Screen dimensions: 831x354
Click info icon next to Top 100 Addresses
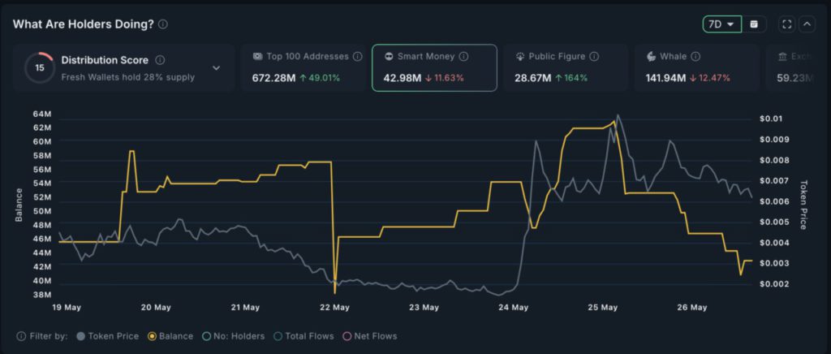[x=355, y=57]
